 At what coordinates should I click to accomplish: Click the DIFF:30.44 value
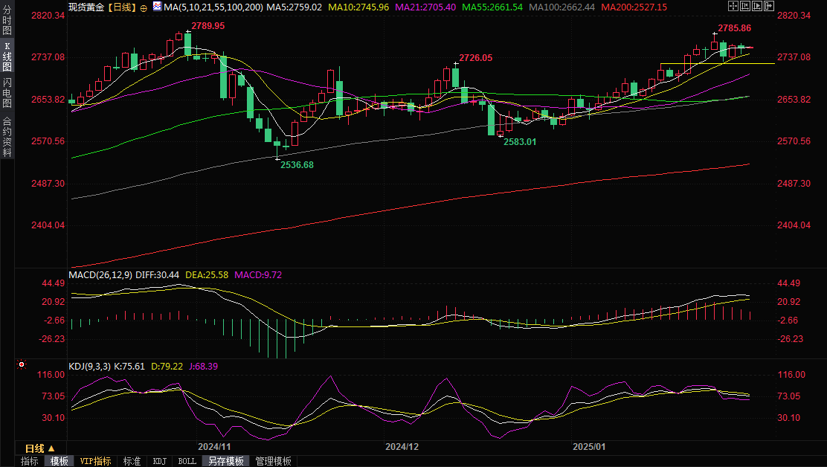point(157,275)
